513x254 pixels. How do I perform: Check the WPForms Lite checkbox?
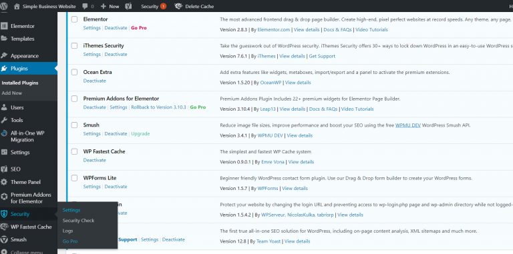click(x=75, y=178)
